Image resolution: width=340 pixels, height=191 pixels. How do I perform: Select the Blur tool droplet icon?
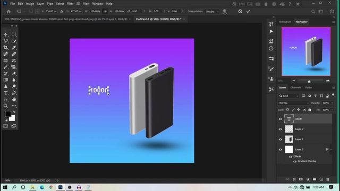pyautogui.click(x=14, y=80)
